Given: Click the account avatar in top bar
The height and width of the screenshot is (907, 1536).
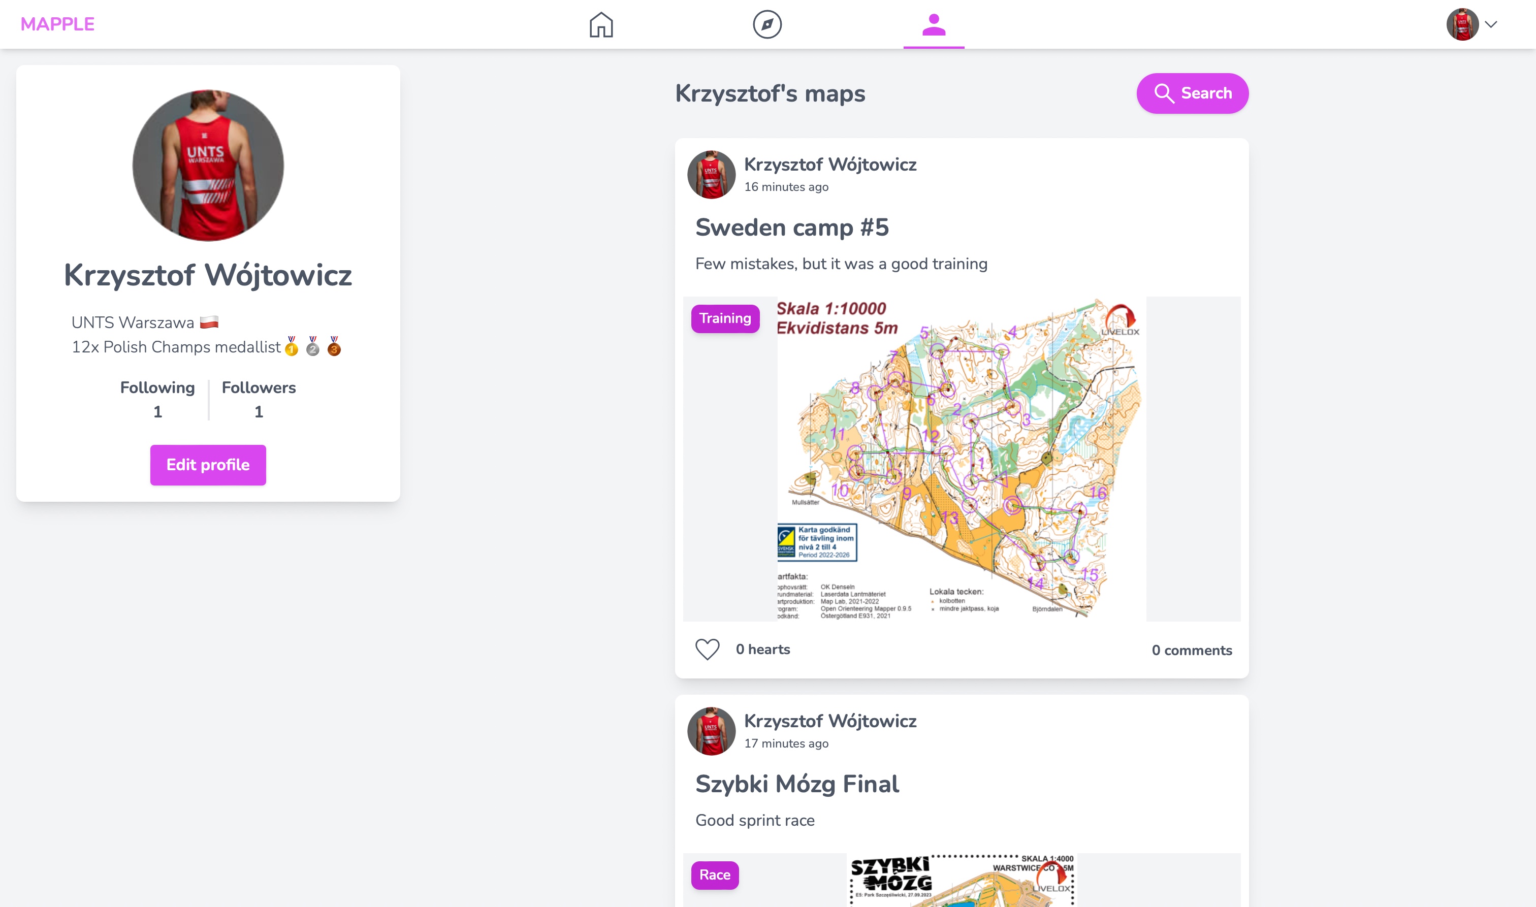Looking at the screenshot, I should tap(1462, 24).
